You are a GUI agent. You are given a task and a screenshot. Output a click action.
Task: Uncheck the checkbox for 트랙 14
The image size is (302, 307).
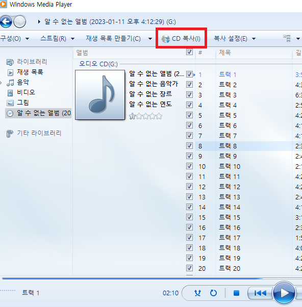[189, 207]
